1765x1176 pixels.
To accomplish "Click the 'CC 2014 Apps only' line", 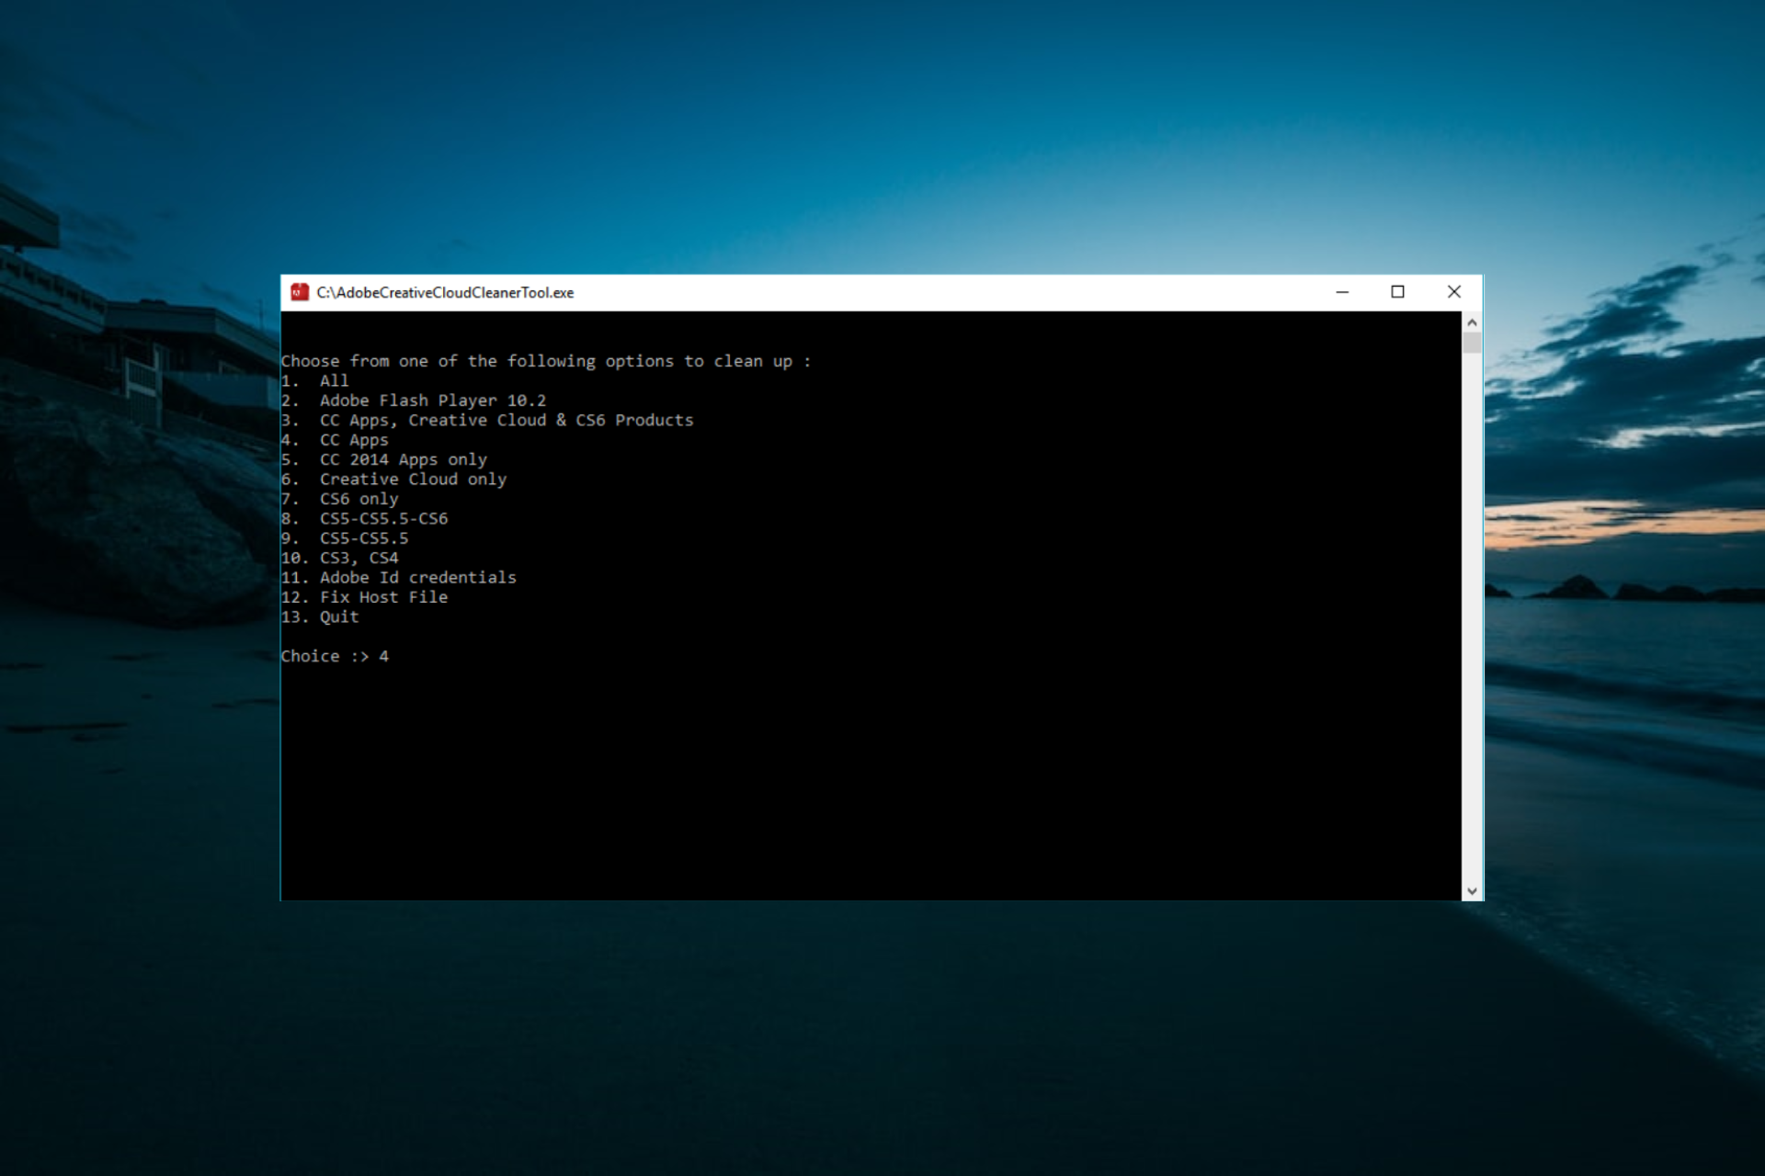I will click(x=384, y=459).
